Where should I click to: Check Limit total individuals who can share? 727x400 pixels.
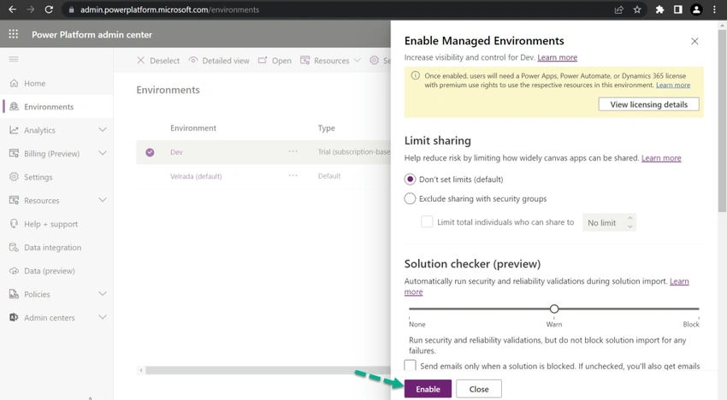427,222
